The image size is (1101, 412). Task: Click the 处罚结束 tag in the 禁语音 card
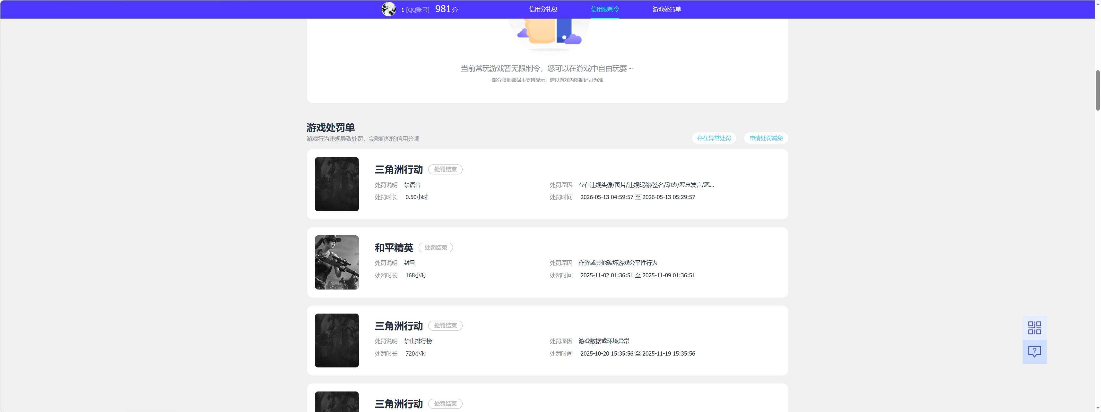coord(445,170)
